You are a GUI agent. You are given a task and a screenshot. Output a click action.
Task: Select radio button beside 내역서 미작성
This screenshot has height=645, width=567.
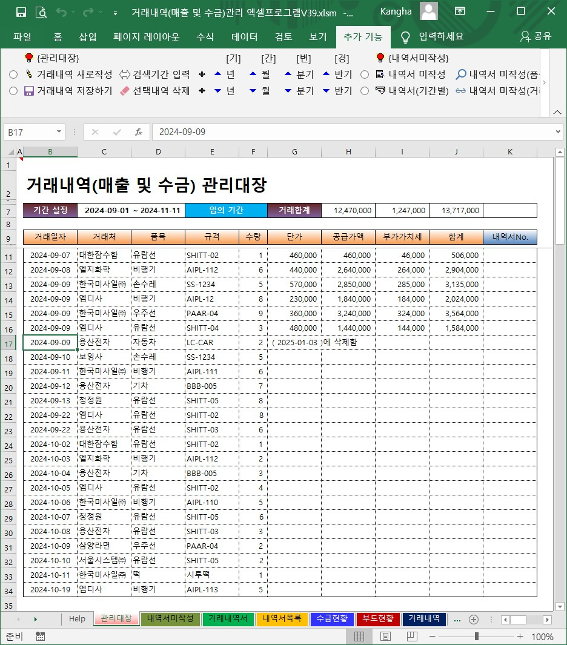pyautogui.click(x=365, y=74)
